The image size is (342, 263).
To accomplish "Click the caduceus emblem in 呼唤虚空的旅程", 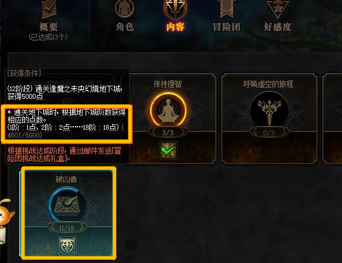I will coord(269,111).
